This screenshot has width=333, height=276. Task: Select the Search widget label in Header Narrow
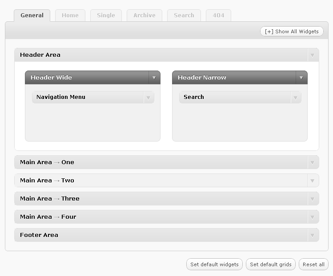194,97
